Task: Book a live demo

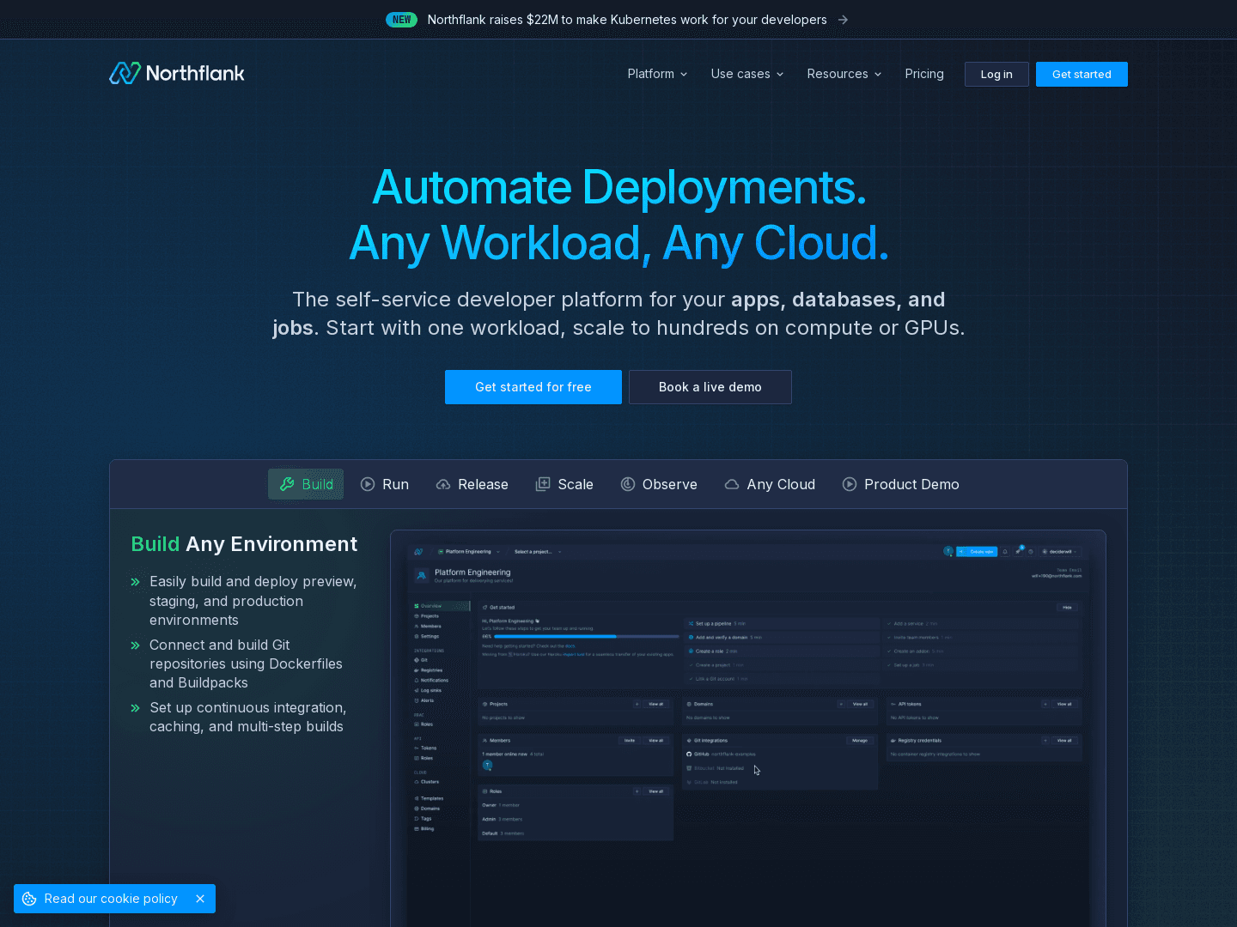Action: pyautogui.click(x=710, y=387)
